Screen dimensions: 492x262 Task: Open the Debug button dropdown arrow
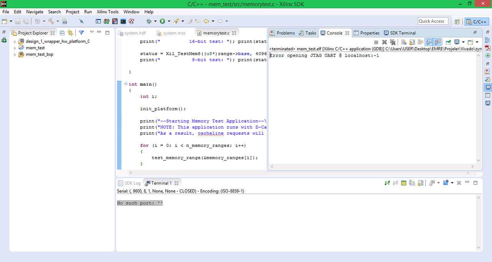coord(155,21)
